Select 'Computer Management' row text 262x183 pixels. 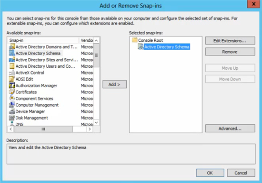click(x=37, y=105)
